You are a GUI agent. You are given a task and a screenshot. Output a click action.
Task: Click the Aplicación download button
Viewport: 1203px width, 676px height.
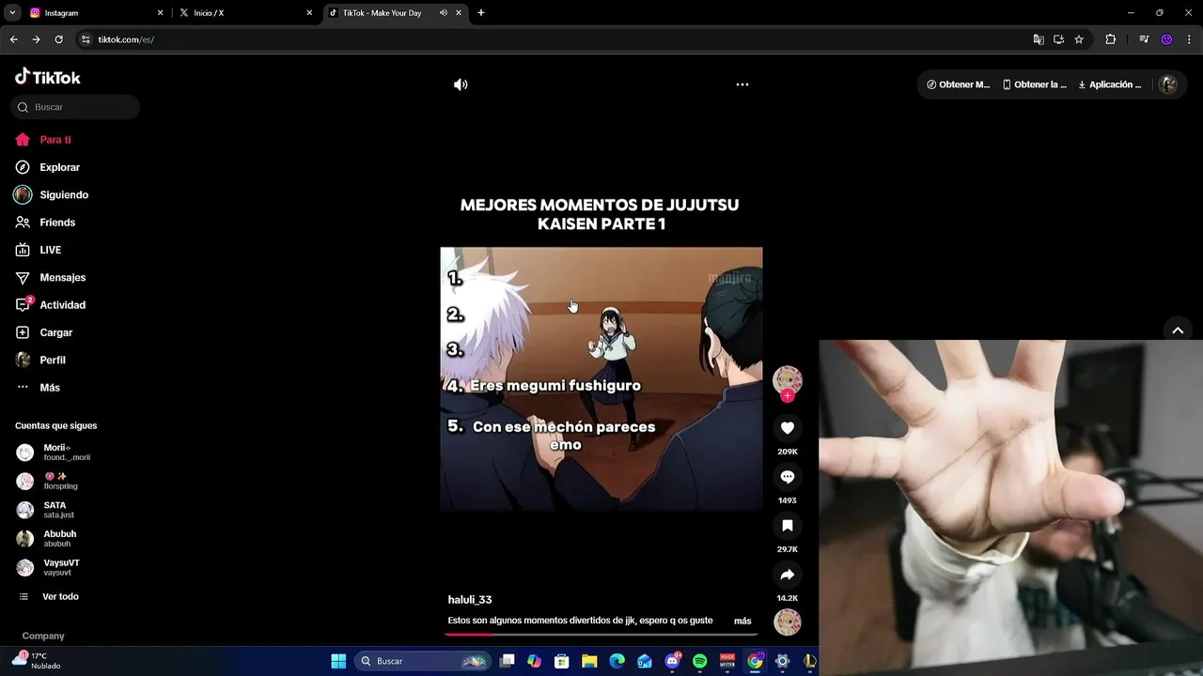pyautogui.click(x=1110, y=84)
